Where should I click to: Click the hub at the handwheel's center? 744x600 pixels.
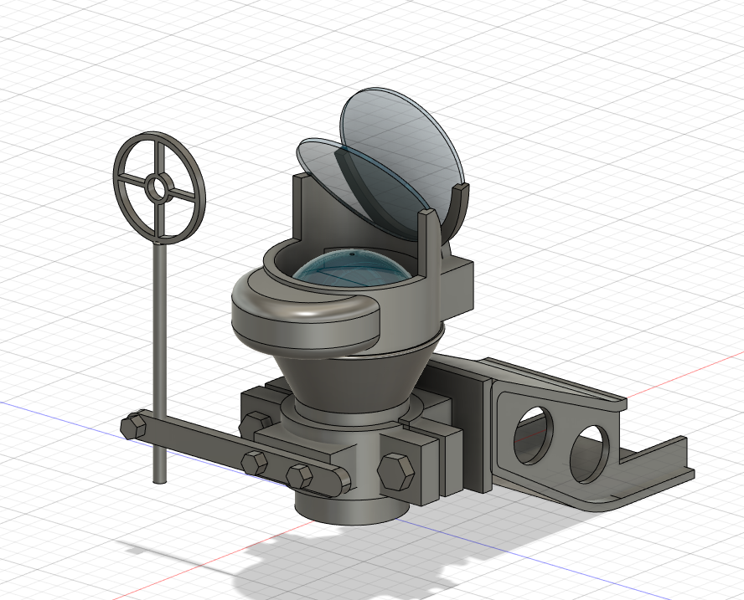pos(157,186)
